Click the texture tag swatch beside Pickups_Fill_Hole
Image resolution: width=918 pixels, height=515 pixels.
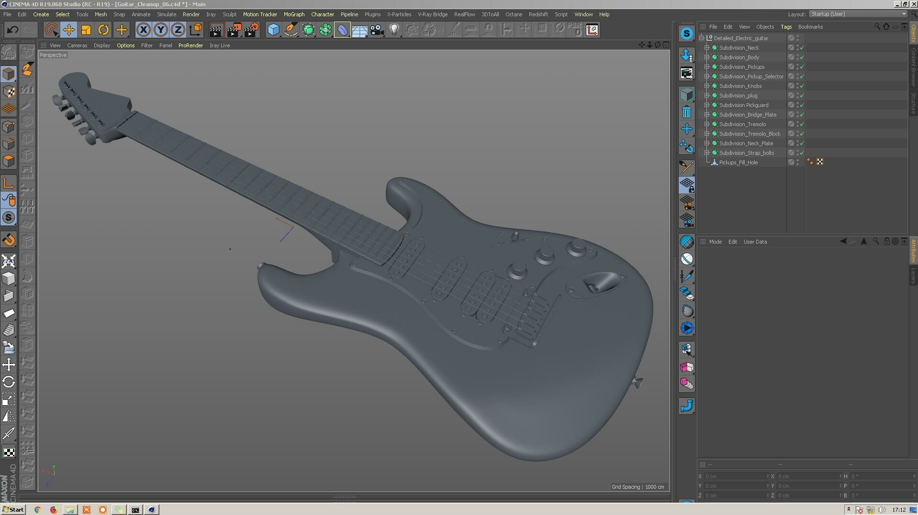[820, 162]
